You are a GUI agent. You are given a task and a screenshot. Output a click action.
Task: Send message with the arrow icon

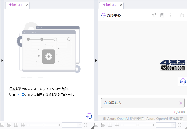[181, 103]
